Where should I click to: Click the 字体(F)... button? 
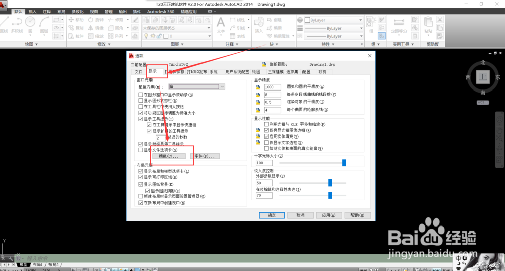click(205, 156)
